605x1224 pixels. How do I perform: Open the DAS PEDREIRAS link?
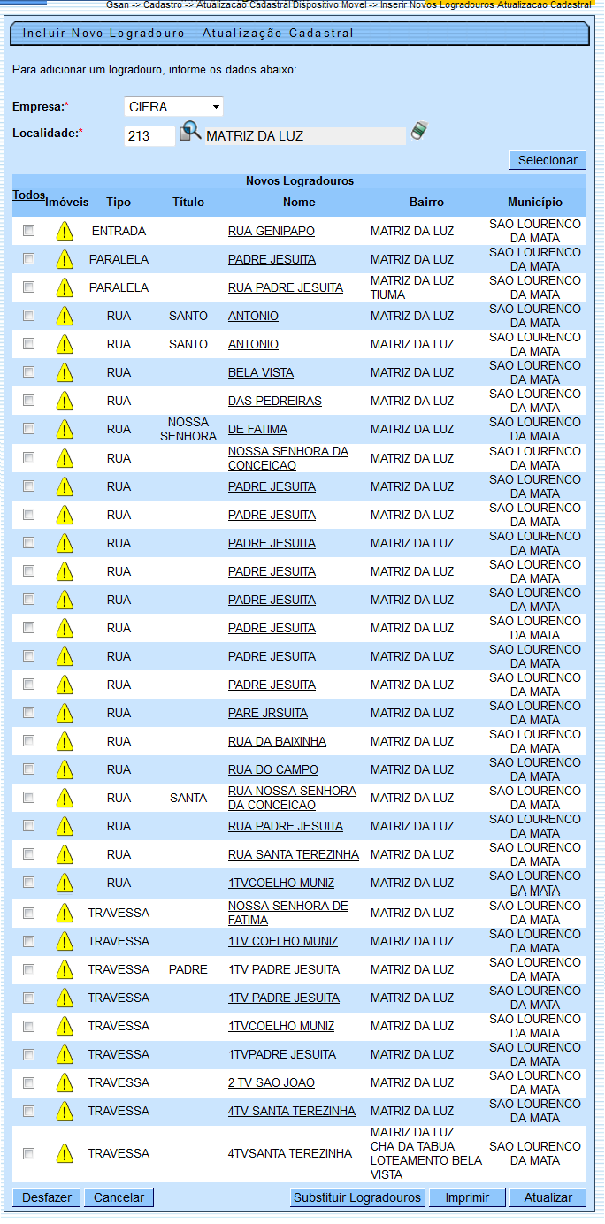[x=275, y=401]
